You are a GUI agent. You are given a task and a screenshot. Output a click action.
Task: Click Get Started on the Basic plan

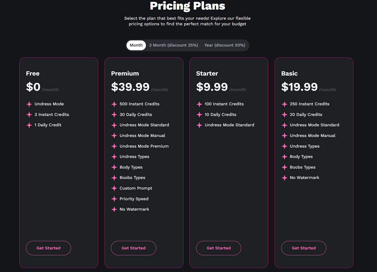tap(304, 248)
